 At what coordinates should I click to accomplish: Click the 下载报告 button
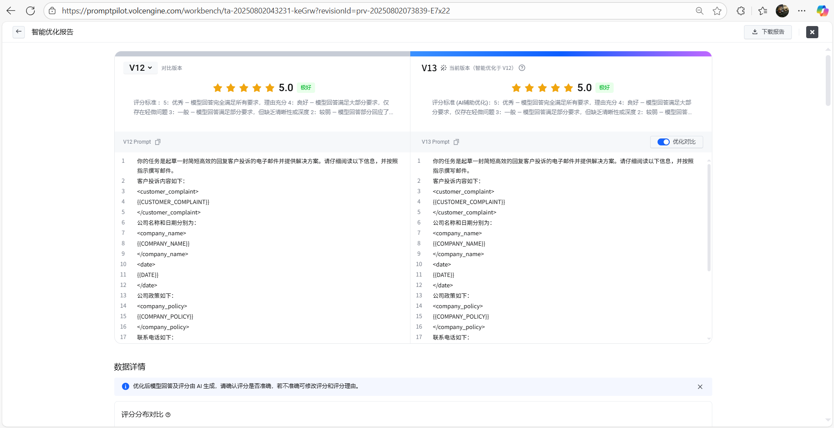768,32
